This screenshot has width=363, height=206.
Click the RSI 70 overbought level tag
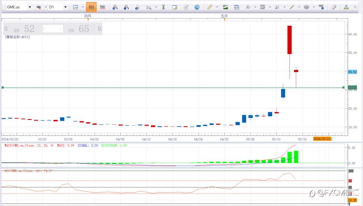[x=350, y=181]
